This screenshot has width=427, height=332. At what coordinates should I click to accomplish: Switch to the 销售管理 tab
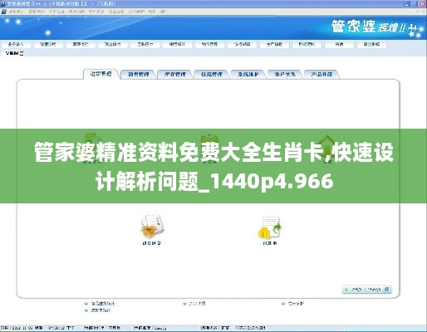pyautogui.click(x=138, y=74)
